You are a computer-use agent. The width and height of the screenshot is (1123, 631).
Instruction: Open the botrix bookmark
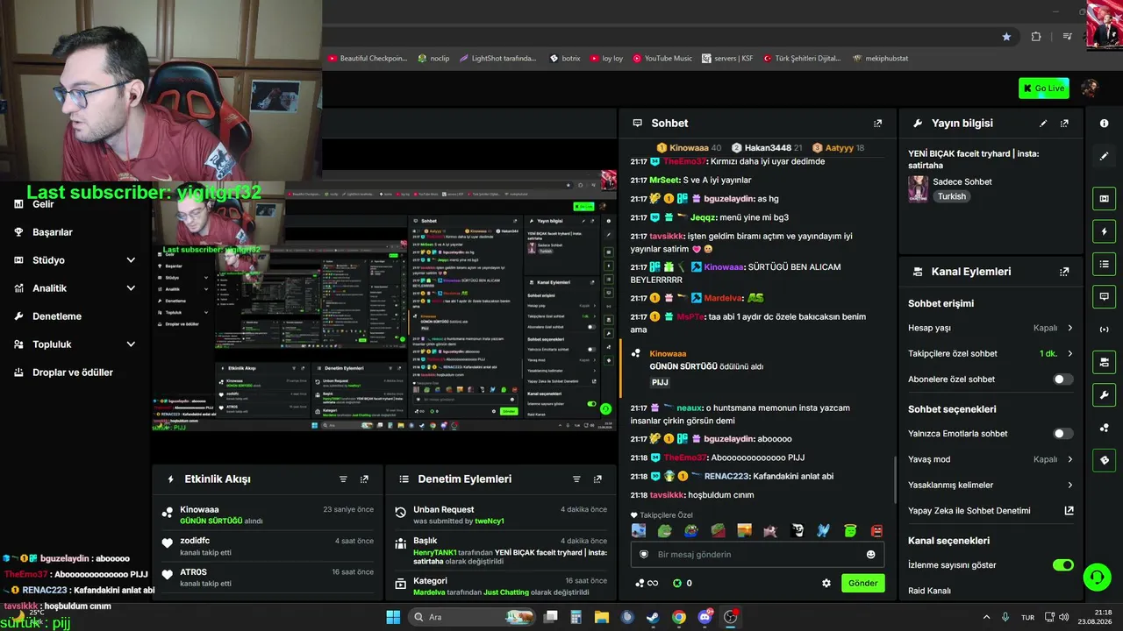pos(565,59)
